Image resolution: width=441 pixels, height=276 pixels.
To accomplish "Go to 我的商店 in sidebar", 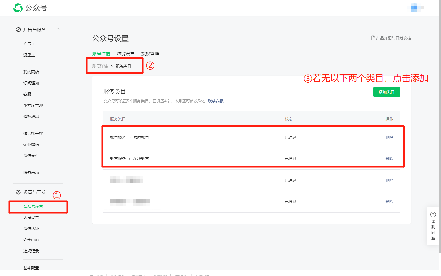I will tap(31, 72).
